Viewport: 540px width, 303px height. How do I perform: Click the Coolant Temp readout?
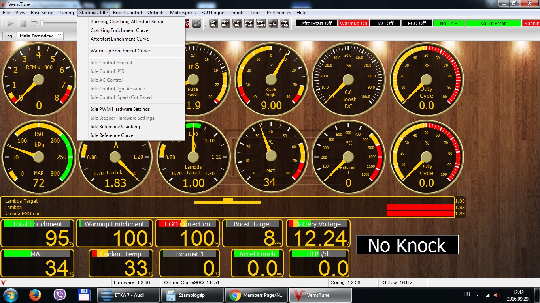coord(121,263)
